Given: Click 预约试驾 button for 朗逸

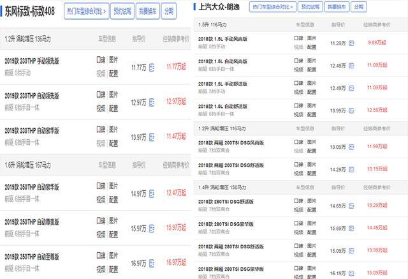Looking at the screenshot, I should click(x=310, y=7).
